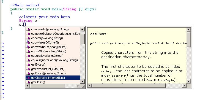
Task: Click the static icon beside copyValueOf(char[],int,int)
Action: (x=28, y=47)
